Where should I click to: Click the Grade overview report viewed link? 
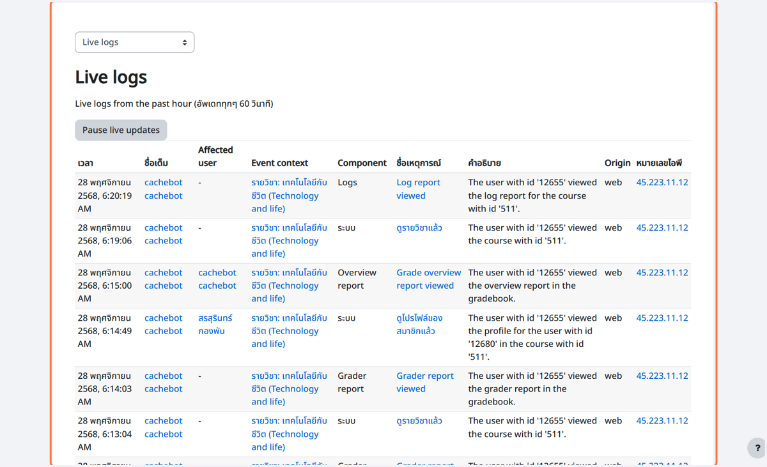tap(428, 279)
